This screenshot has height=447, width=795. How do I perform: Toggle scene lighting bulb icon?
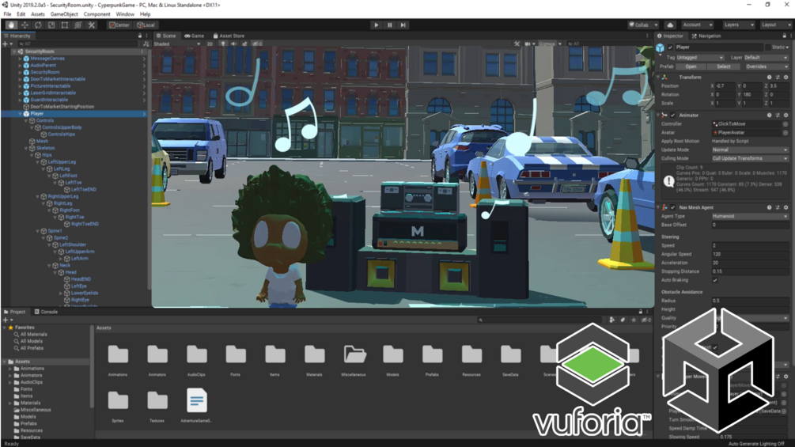[223, 44]
